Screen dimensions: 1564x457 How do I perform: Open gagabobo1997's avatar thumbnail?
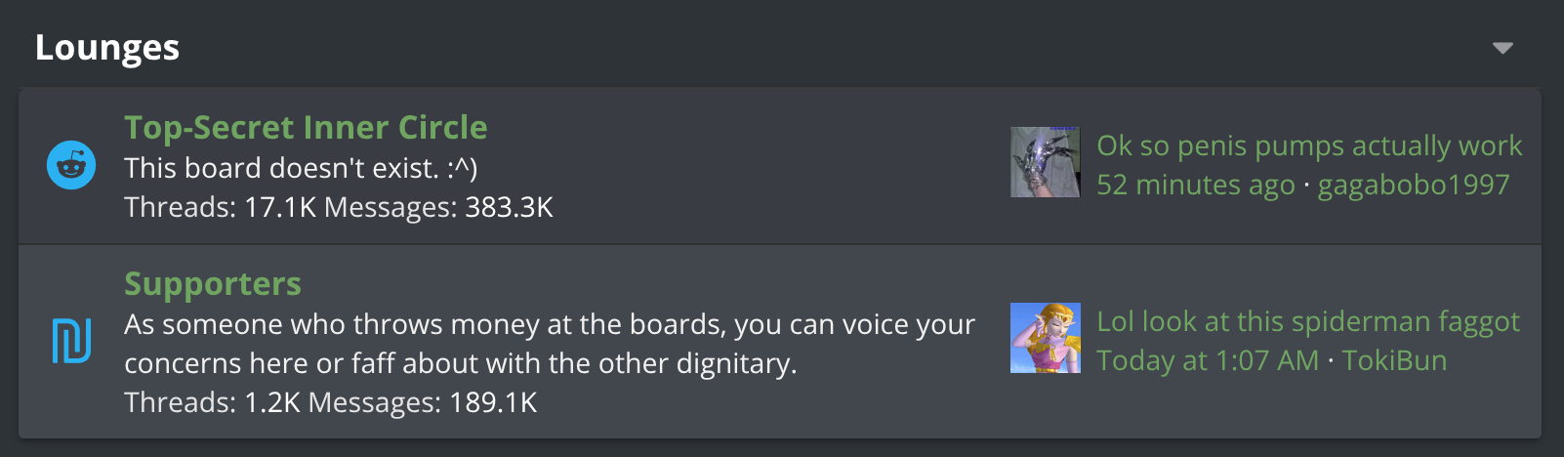pyautogui.click(x=1045, y=162)
